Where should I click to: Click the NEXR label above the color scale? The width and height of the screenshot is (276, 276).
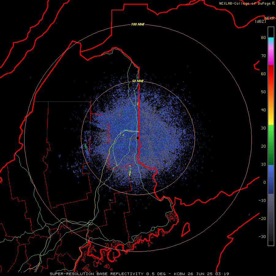[x=269, y=18]
